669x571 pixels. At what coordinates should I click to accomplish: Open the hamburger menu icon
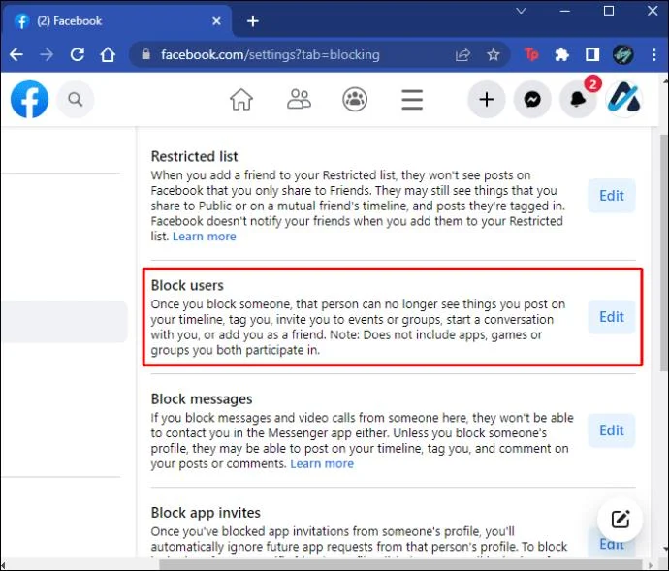coord(412,100)
